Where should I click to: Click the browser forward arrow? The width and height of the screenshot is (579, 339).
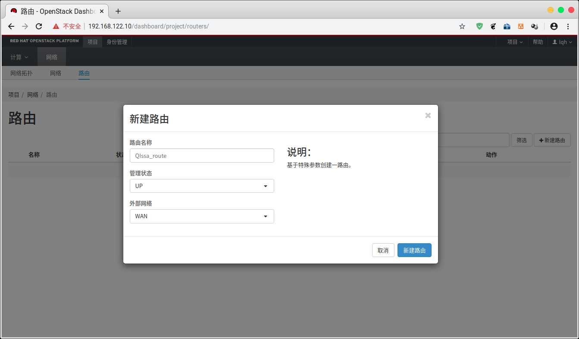click(x=25, y=26)
